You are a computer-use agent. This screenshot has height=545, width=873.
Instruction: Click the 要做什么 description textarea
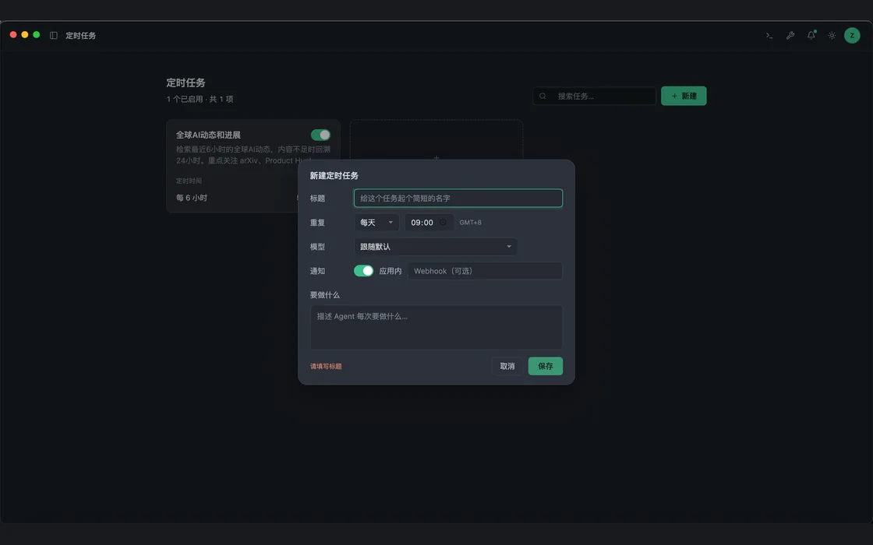(436, 327)
